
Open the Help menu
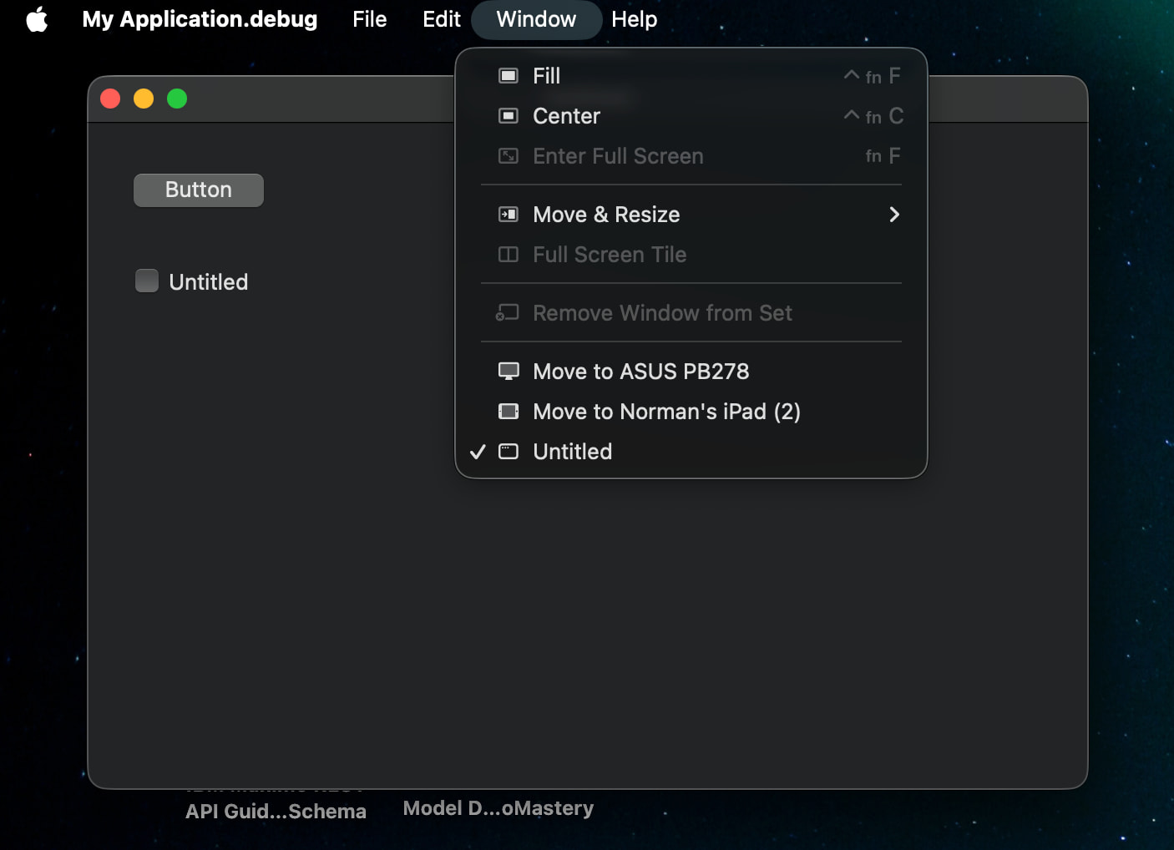pyautogui.click(x=634, y=19)
